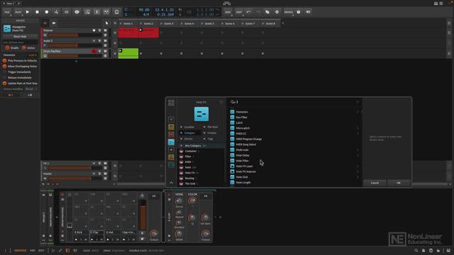Mute the Audio 2 track
The image size is (454, 255).
(105, 41)
